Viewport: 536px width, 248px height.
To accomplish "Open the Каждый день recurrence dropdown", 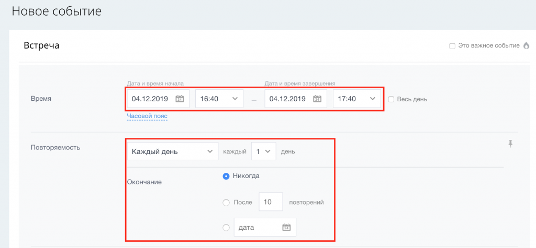I will point(172,151).
